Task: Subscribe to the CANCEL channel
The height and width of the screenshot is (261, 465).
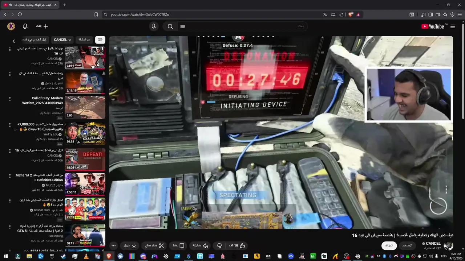Action: tap(389, 246)
